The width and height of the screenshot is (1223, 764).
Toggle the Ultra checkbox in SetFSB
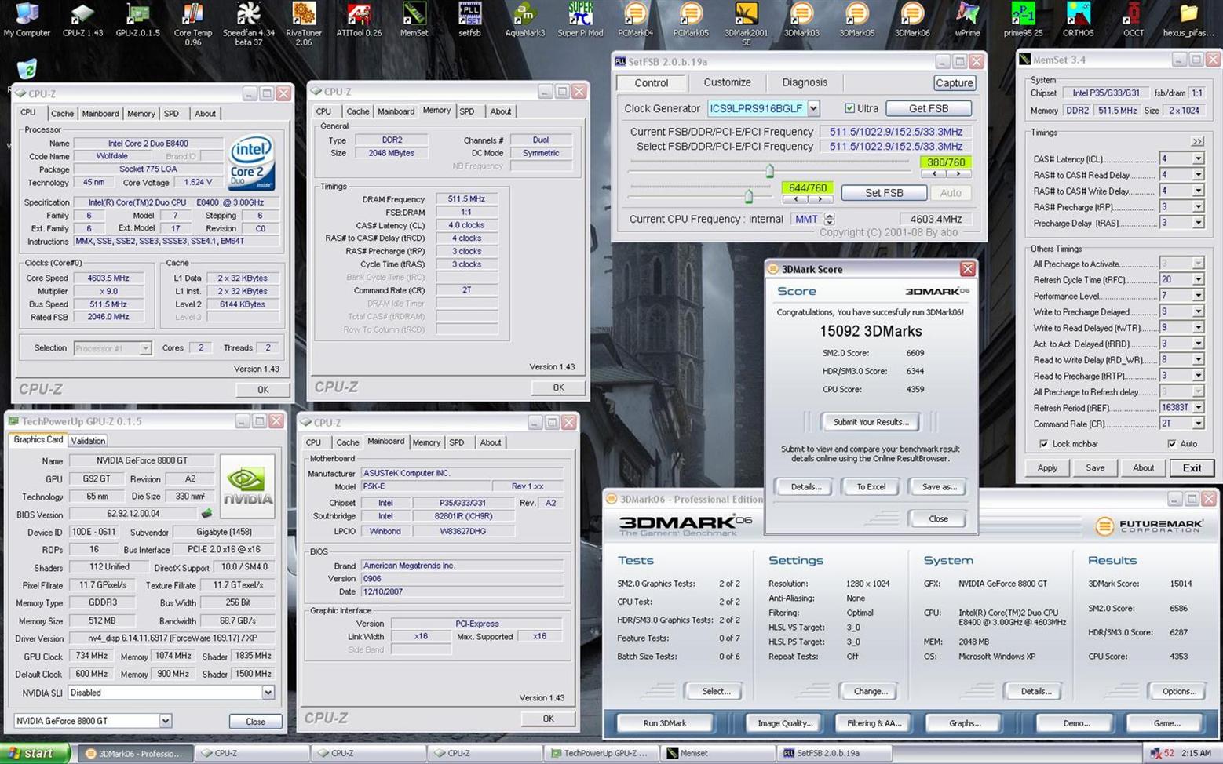(x=849, y=108)
